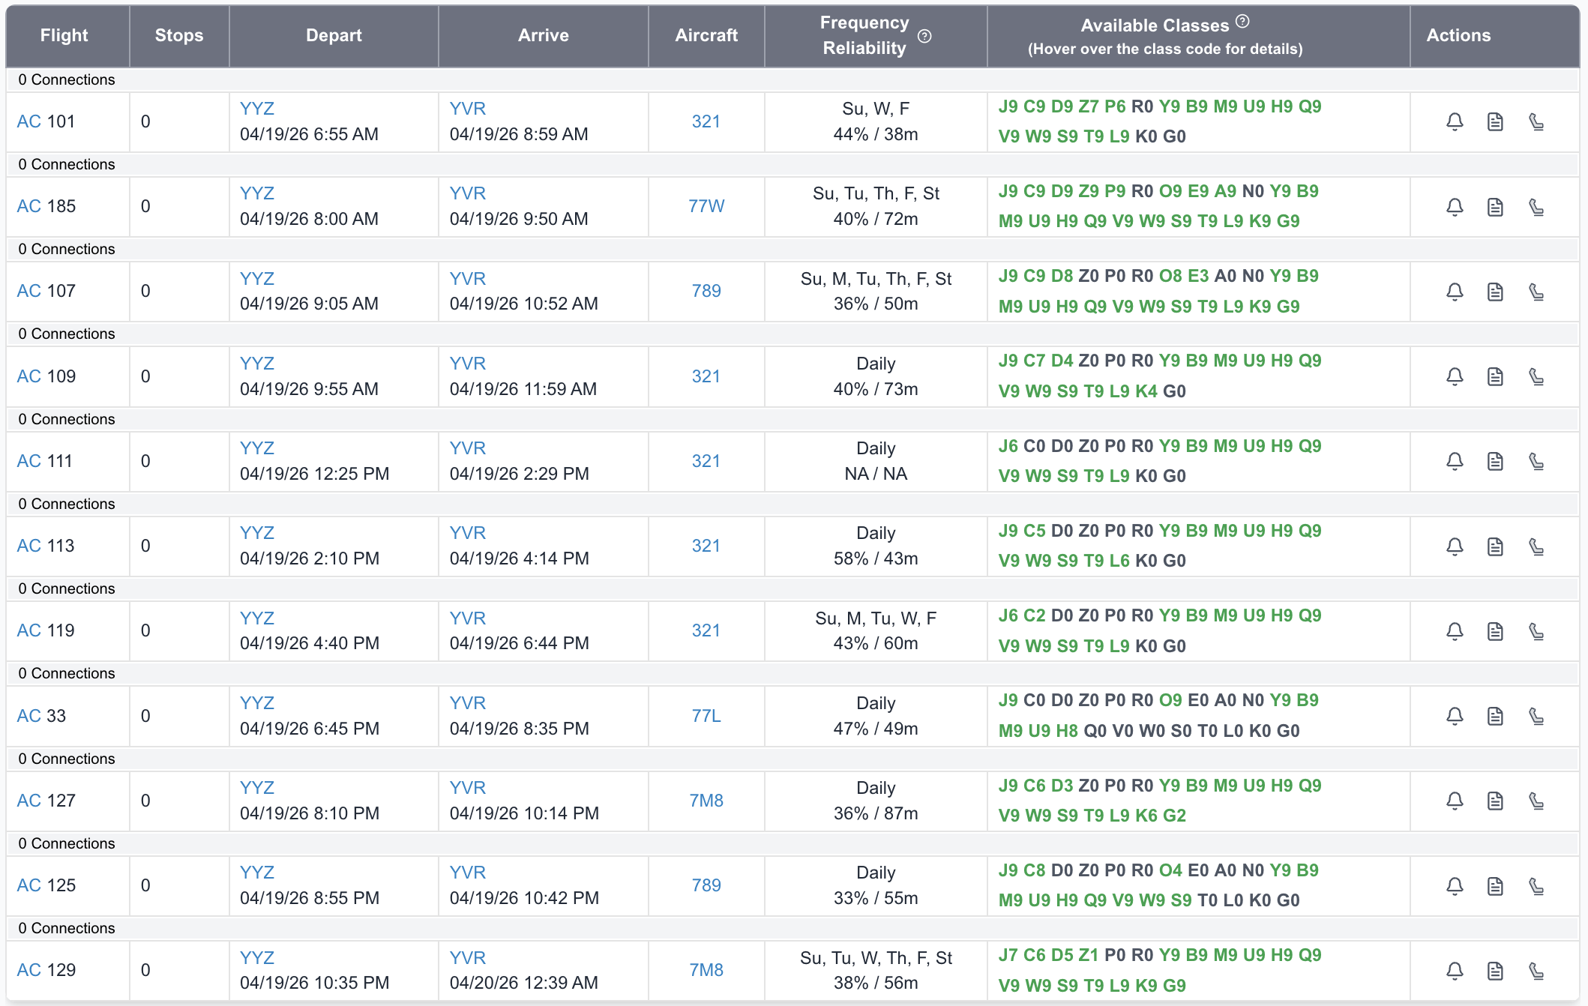
Task: Click the 77W aircraft link
Action: pos(706,206)
